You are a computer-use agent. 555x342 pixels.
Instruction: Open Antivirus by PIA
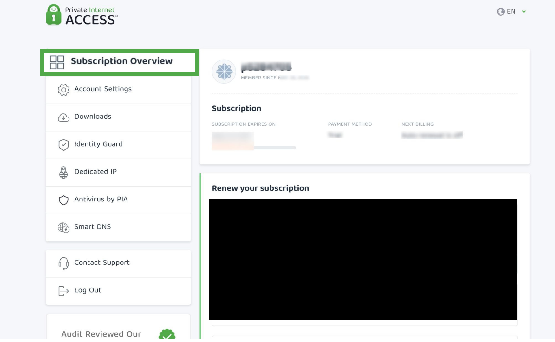coord(118,200)
